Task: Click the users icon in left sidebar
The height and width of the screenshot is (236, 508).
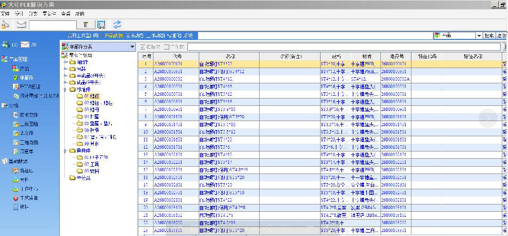Action: [6, 44]
